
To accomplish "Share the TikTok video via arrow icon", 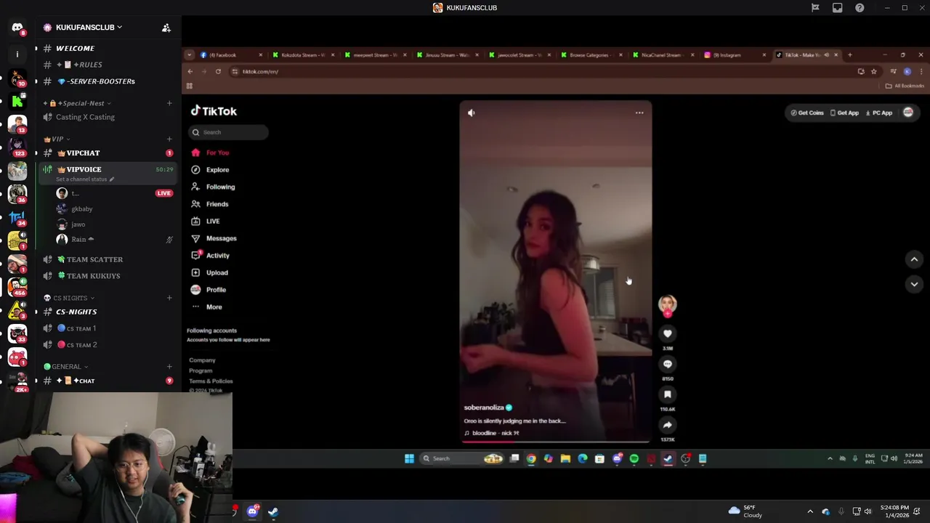I will click(x=667, y=425).
